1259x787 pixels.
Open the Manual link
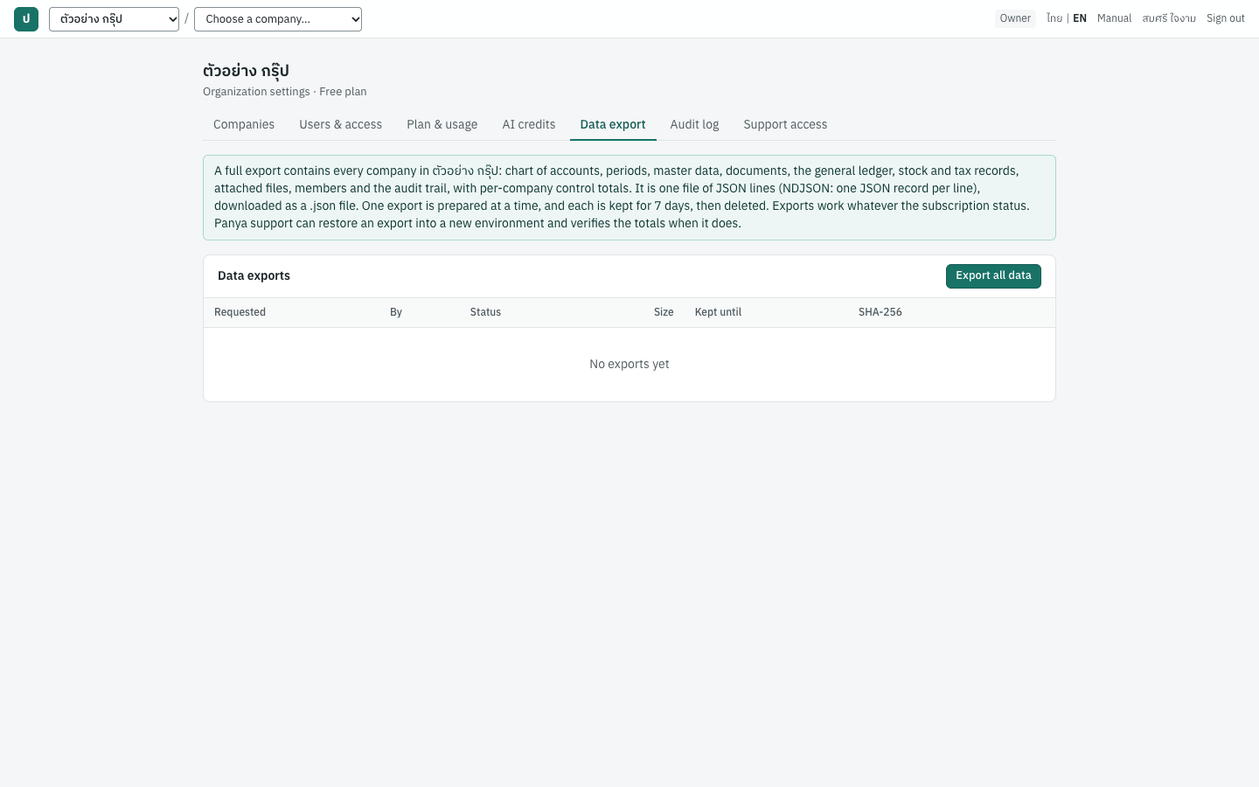(1114, 18)
